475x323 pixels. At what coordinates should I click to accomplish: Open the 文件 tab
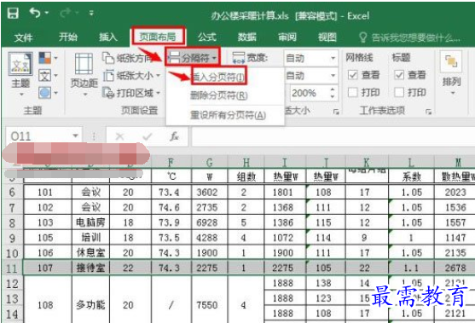click(x=23, y=37)
